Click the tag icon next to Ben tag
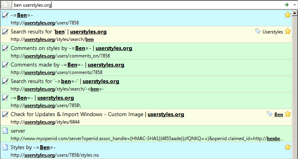 (270, 114)
